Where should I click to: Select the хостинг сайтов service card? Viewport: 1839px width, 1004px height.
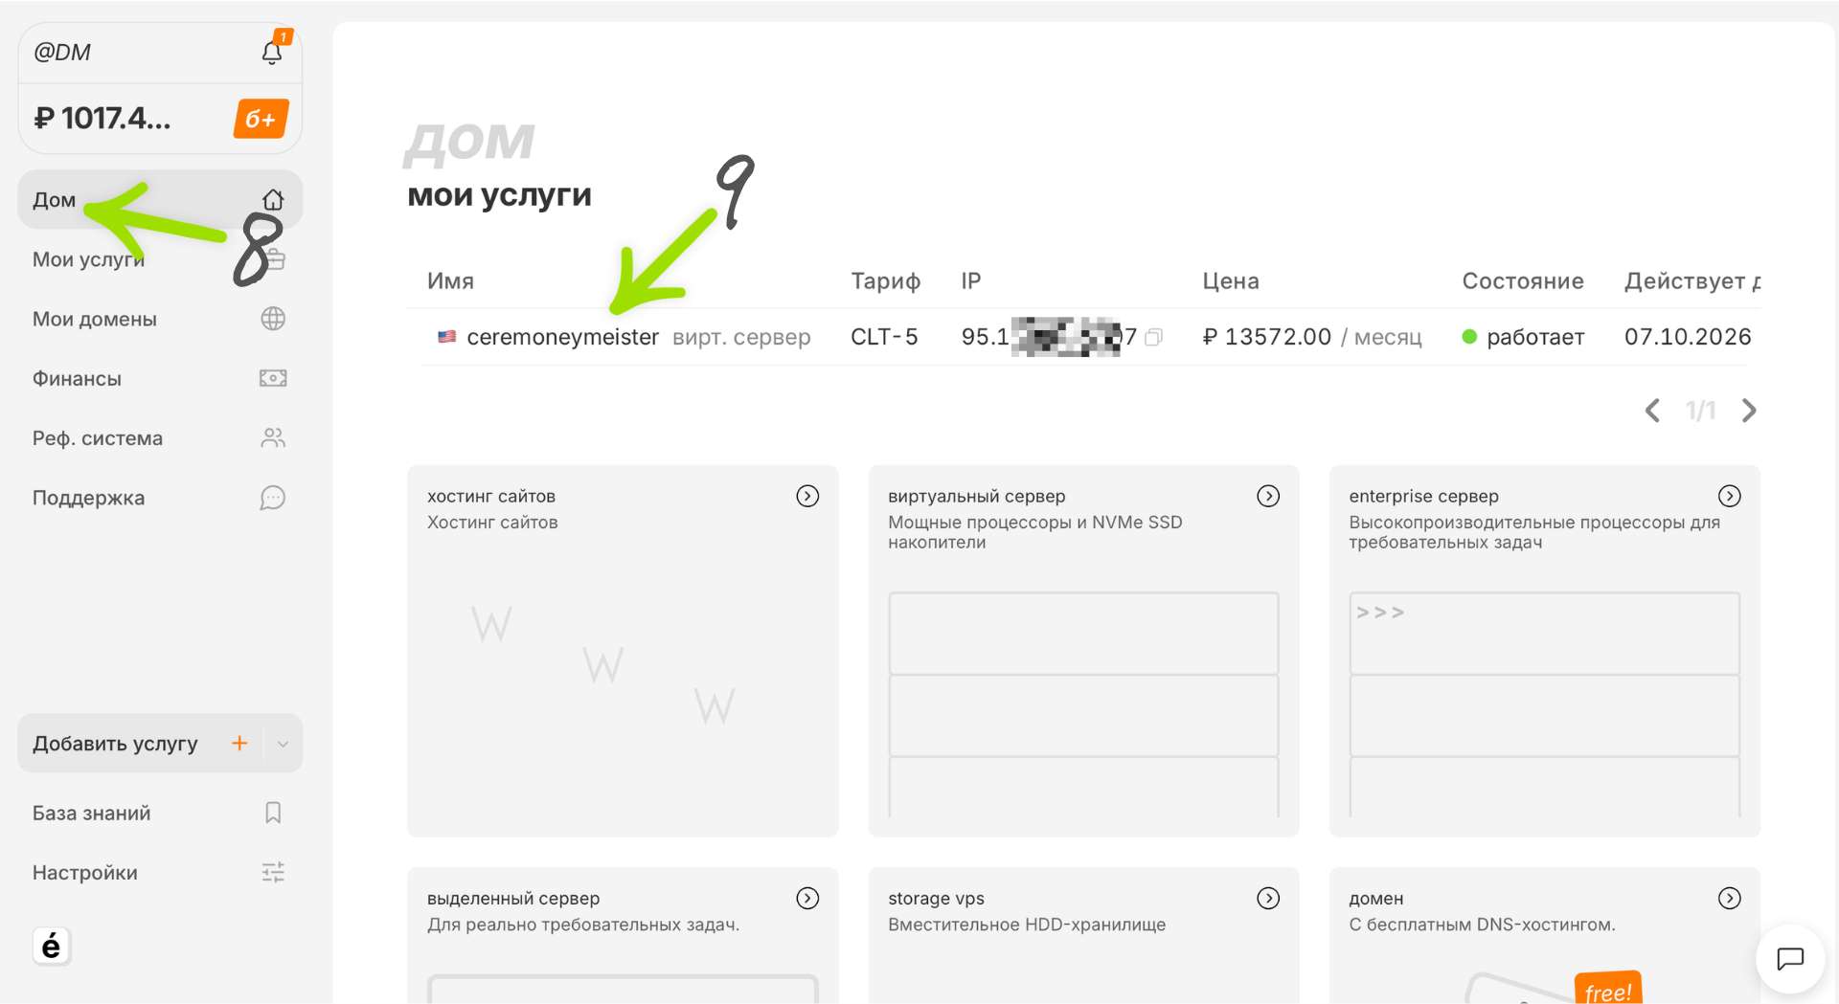(x=623, y=651)
